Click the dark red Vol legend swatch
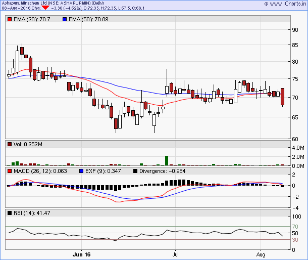The image size is (308, 260). 10,144
